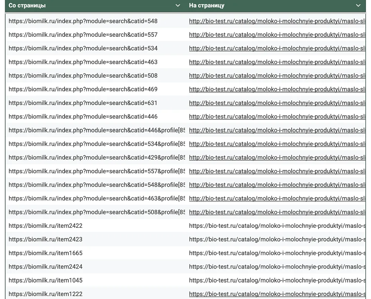Select the source URL ending in catid=469
The height and width of the screenshot is (299, 371).
tap(83, 89)
